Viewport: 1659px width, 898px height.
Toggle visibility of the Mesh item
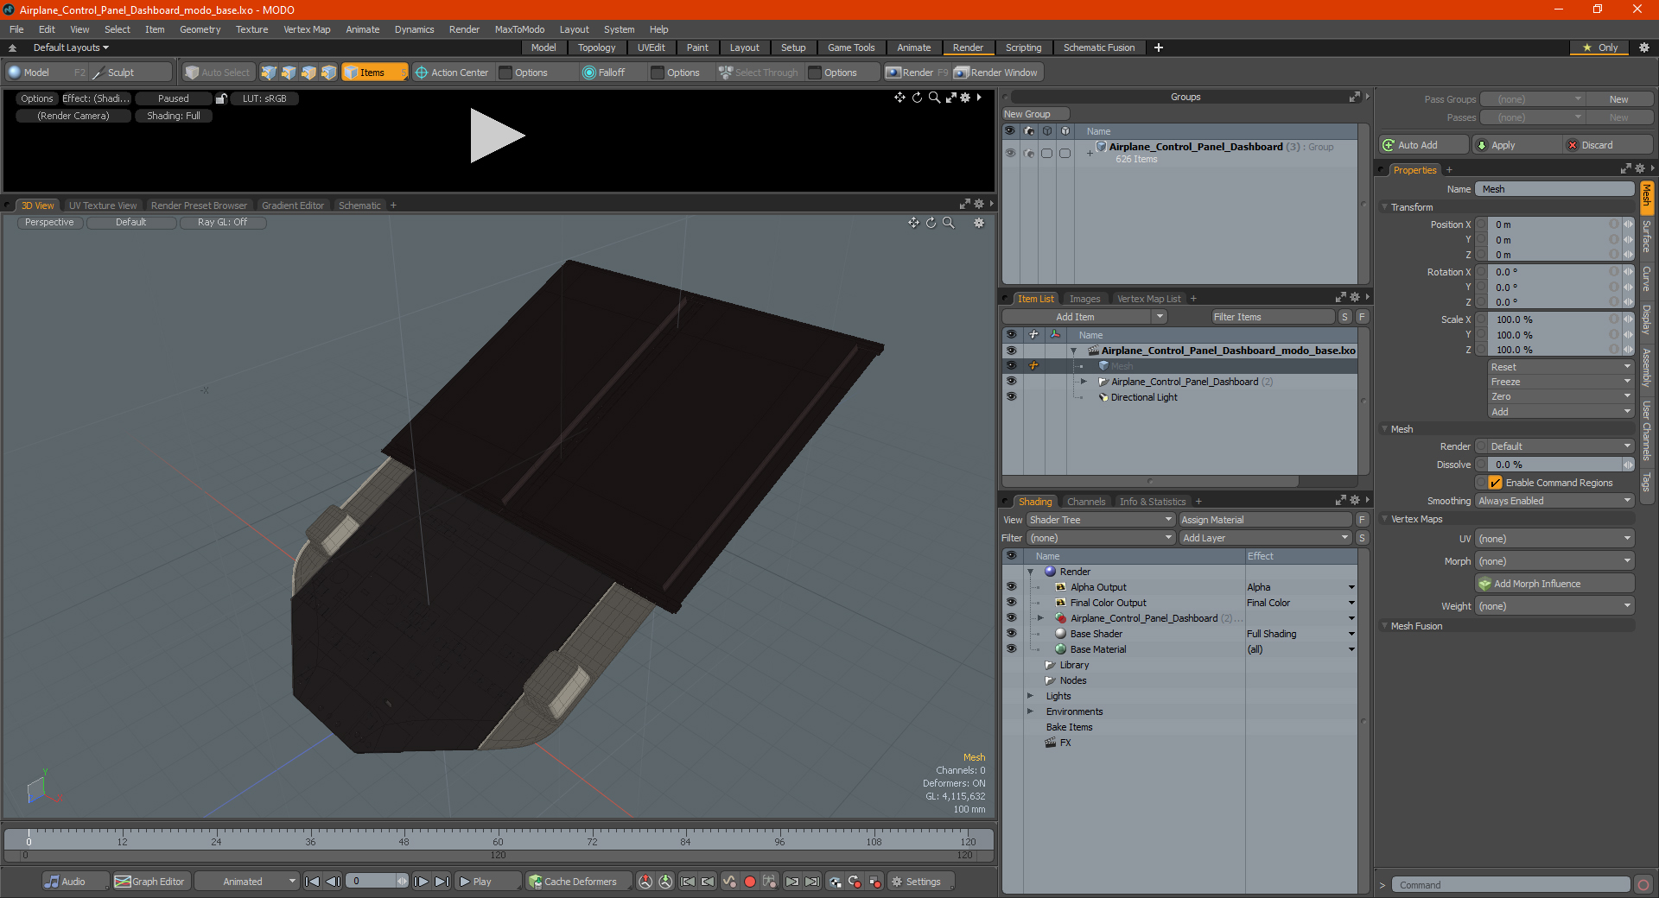coord(1011,366)
